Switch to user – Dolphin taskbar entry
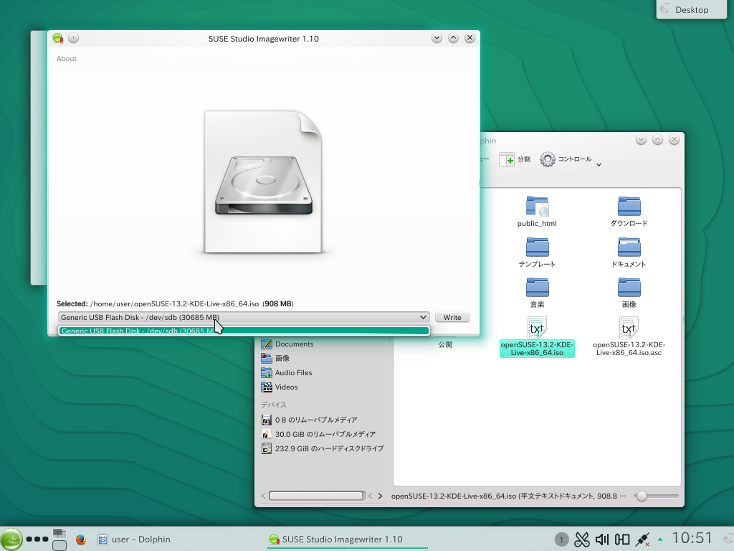The image size is (734, 551). coord(134,540)
